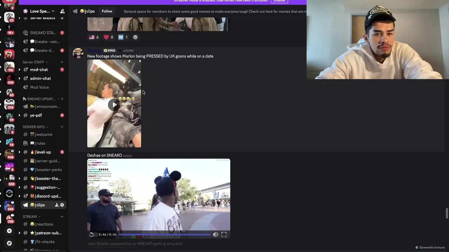449x252 pixels.
Task: Collapse the SERVER INFO category
Action: click(x=35, y=127)
